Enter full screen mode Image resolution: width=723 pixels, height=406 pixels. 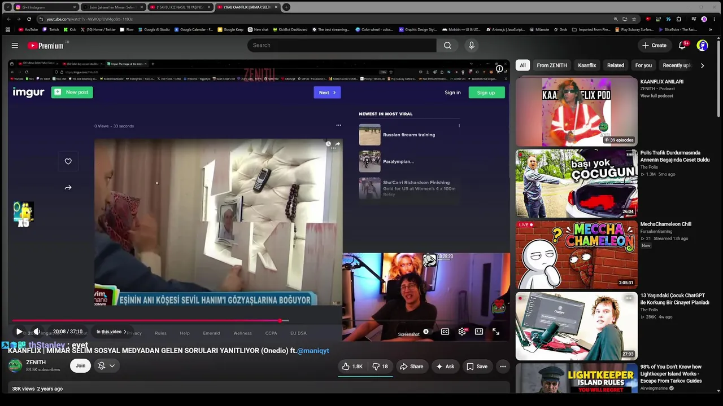coord(496,332)
